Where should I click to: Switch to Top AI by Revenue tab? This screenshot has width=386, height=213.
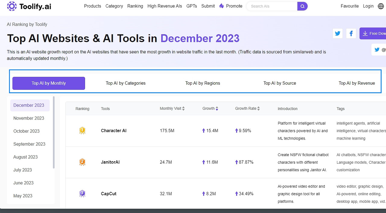click(x=357, y=83)
